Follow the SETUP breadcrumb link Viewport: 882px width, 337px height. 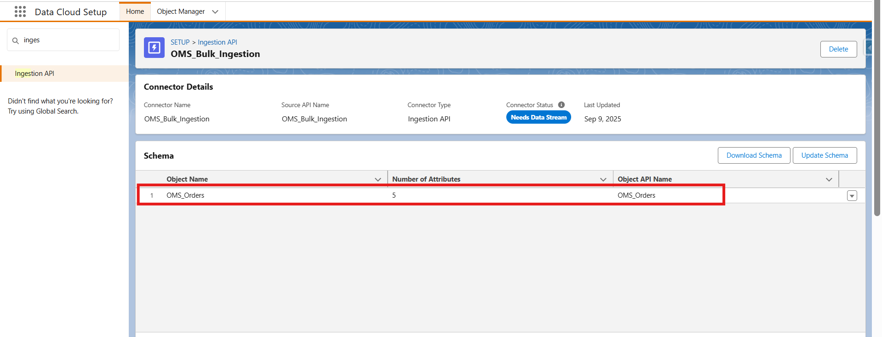tap(180, 42)
